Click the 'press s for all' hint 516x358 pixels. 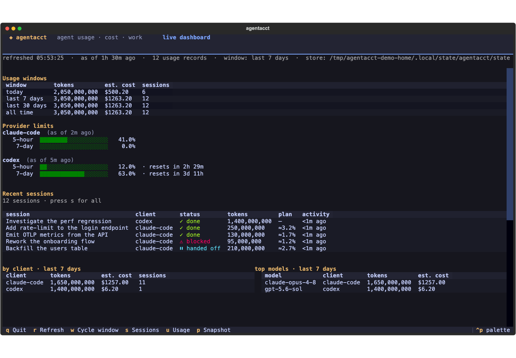tap(76, 201)
